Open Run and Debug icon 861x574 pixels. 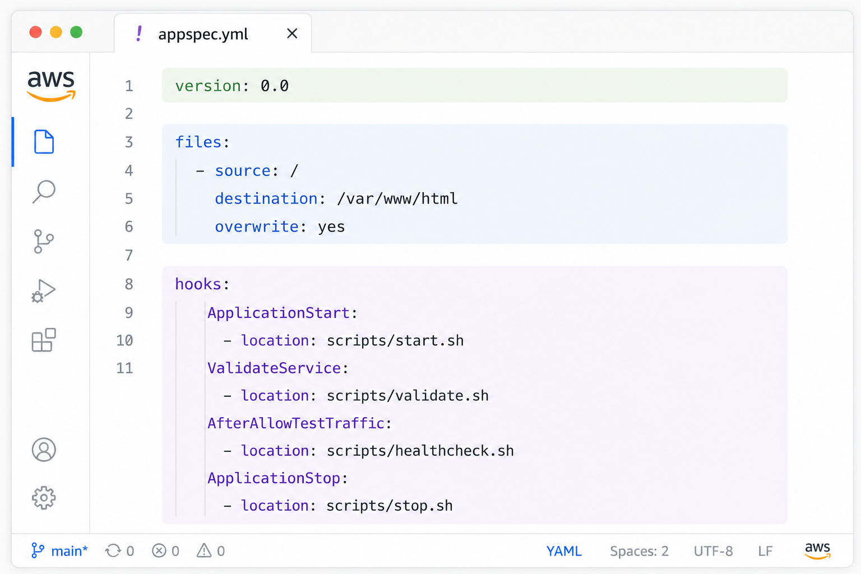(x=44, y=290)
